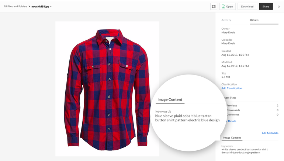The image size is (284, 161).
Task: Switch to the Activity tab
Action: tap(226, 20)
